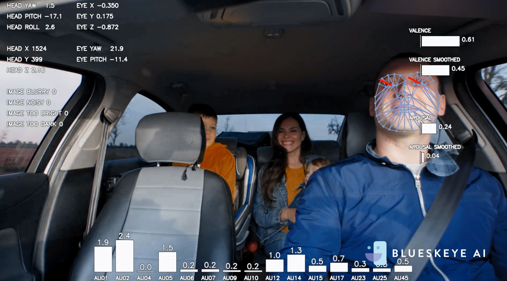
Task: Click the AU14 bar valued 1.3
Action: (296, 263)
